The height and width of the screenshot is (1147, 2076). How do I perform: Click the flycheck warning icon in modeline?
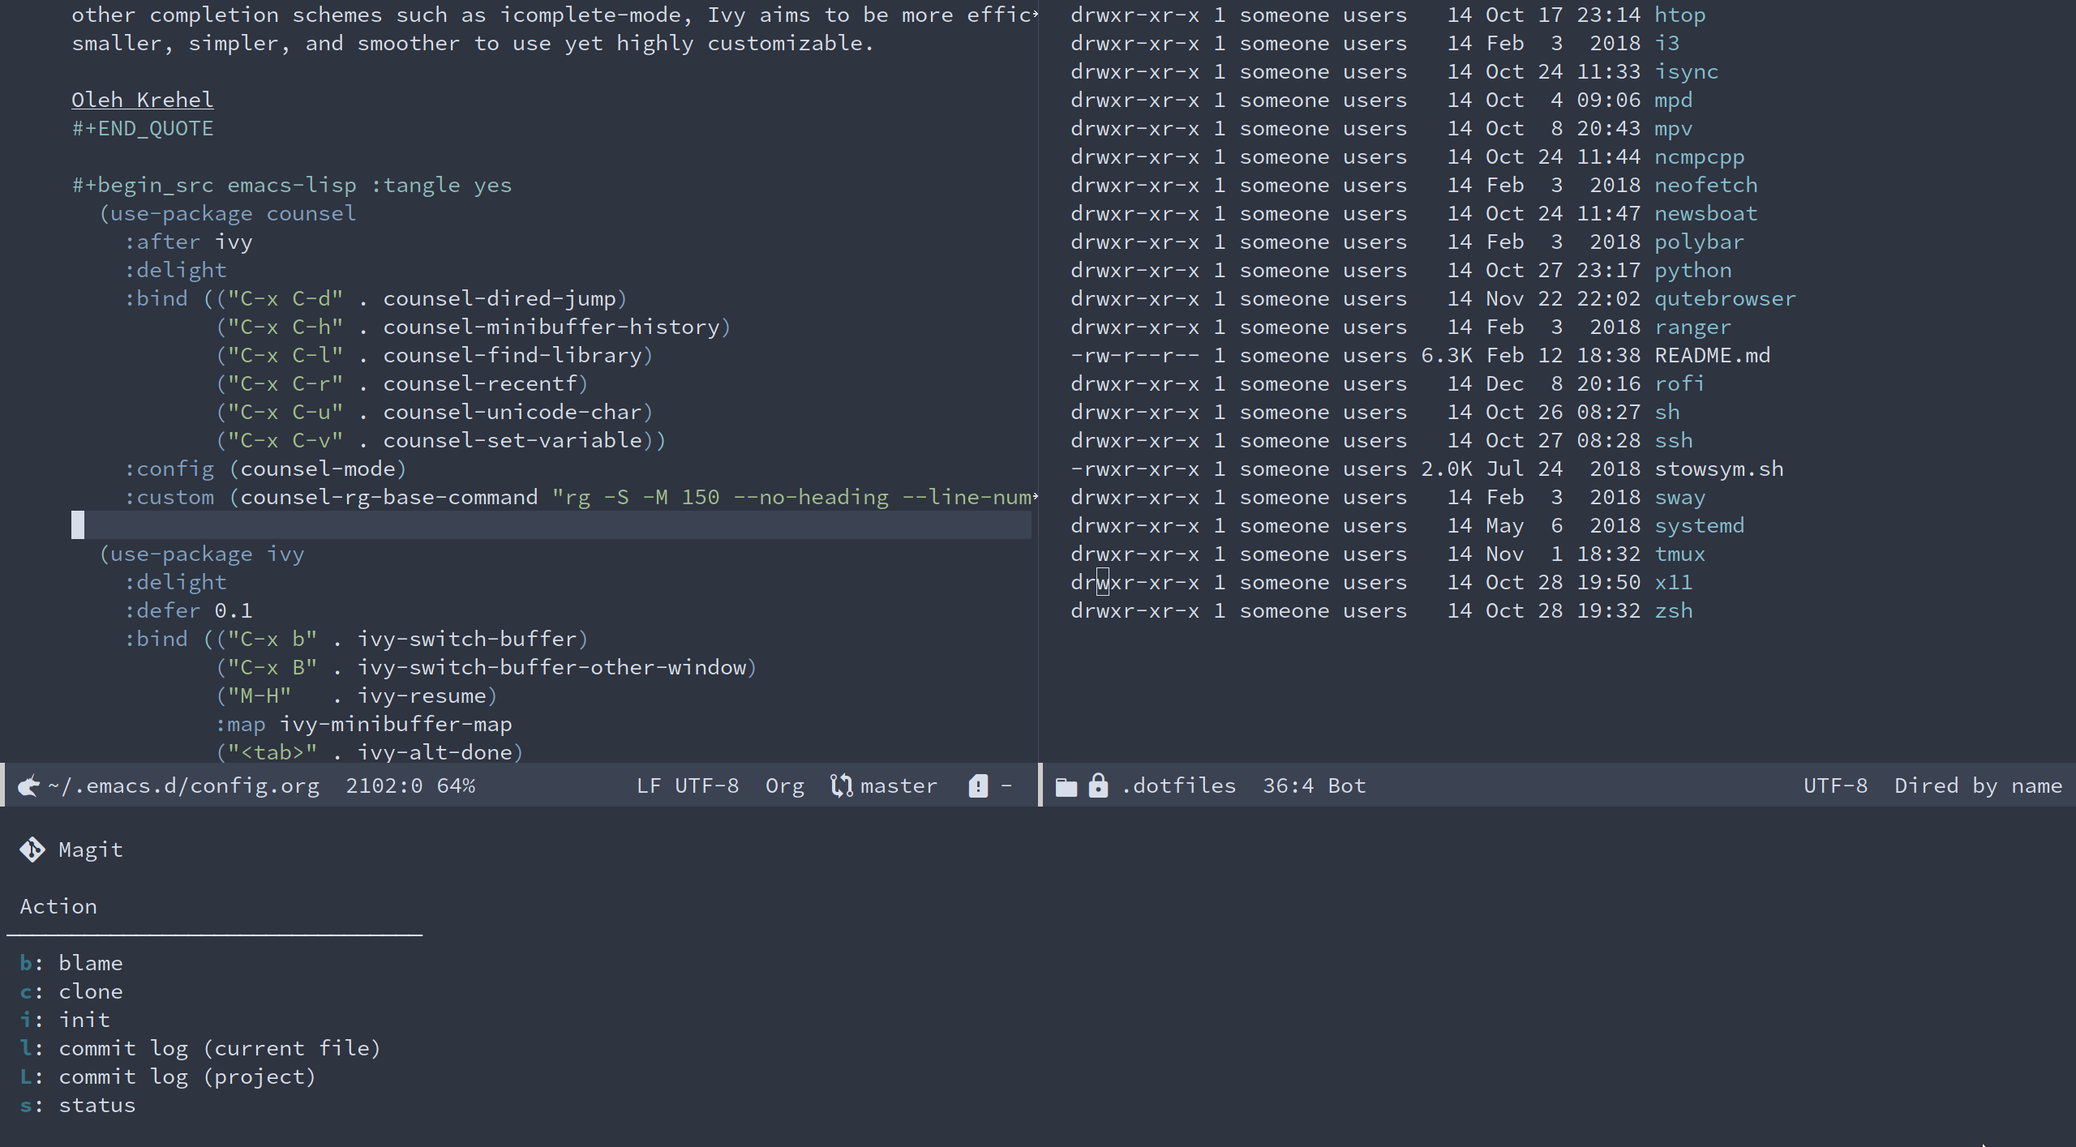(978, 785)
